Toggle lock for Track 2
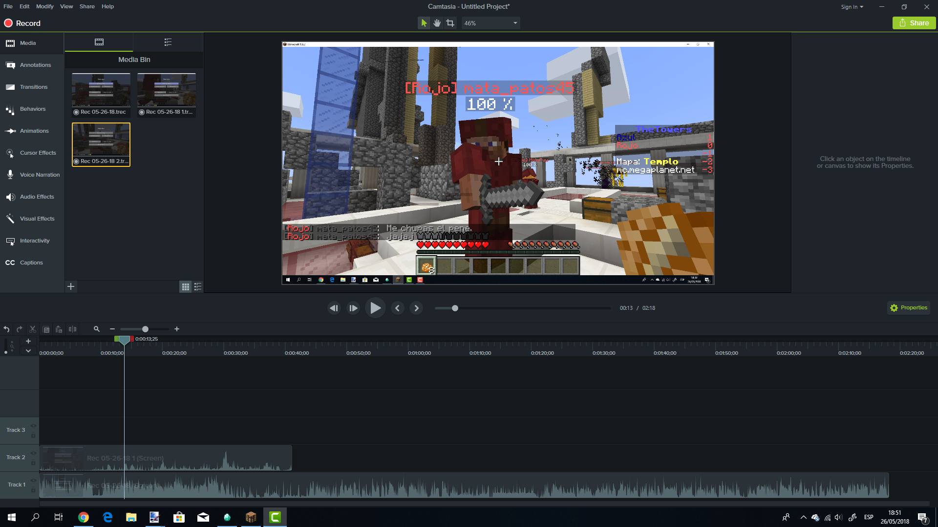This screenshot has width=938, height=527. click(33, 463)
